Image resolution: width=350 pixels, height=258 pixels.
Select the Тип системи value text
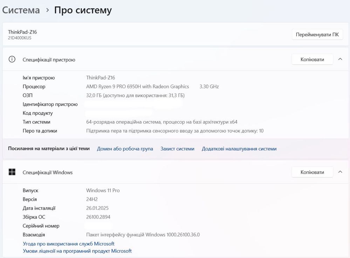coord(162,122)
